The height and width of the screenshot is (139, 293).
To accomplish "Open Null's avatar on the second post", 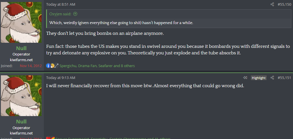I will click(21, 96).
